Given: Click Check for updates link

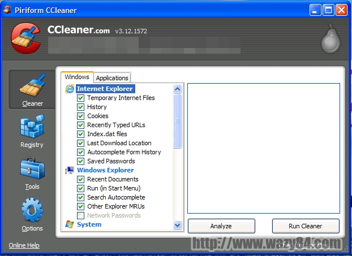Looking at the screenshot, I should (x=307, y=246).
